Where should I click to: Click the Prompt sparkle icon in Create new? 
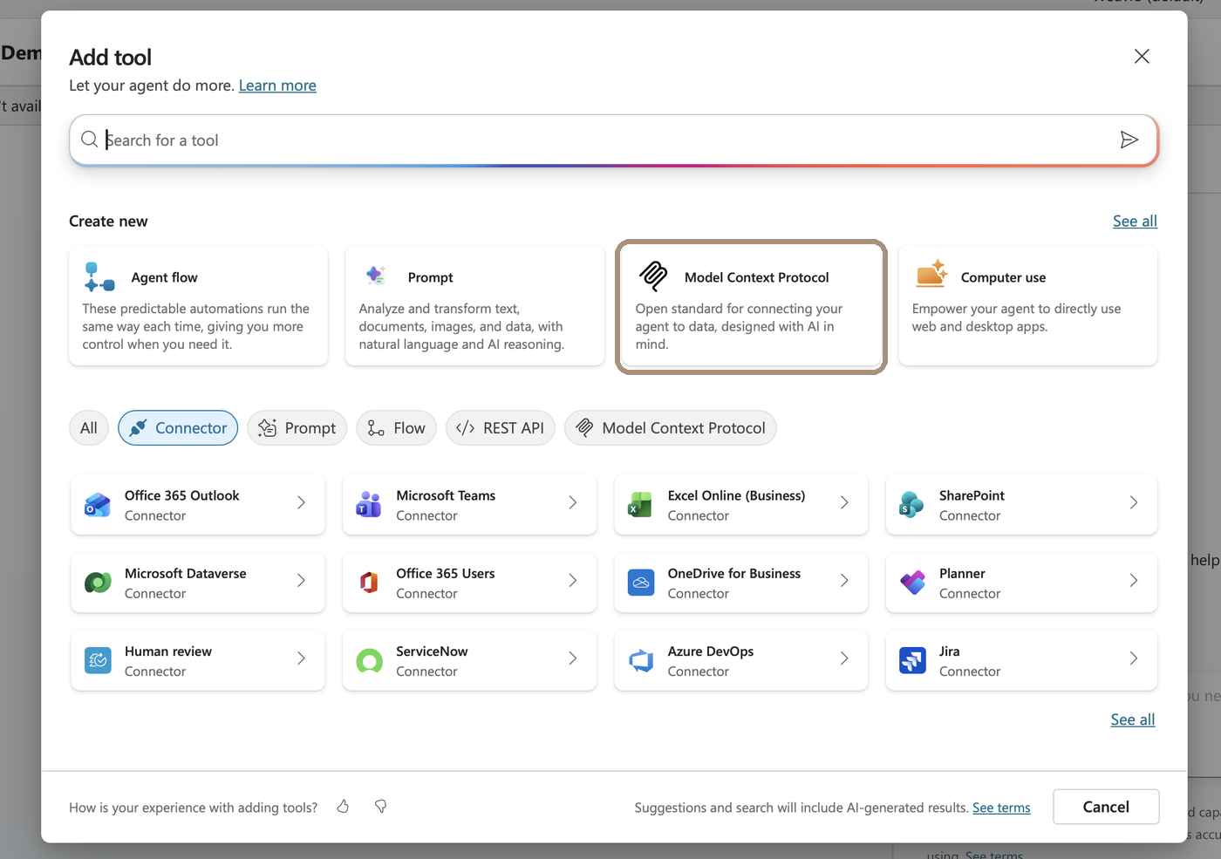click(x=376, y=276)
